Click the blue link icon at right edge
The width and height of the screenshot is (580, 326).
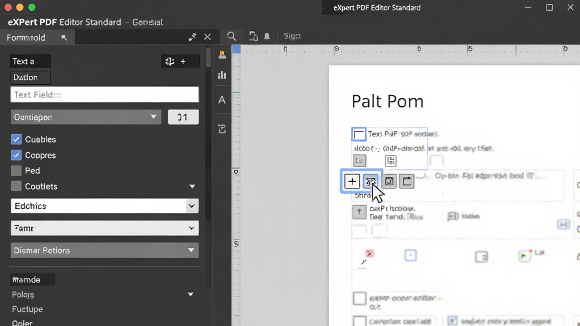point(564,224)
